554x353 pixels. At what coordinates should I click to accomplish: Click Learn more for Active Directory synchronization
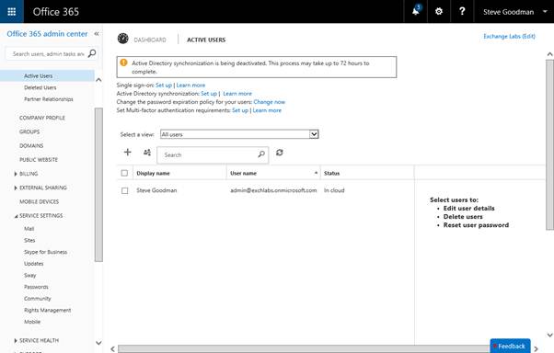click(237, 94)
